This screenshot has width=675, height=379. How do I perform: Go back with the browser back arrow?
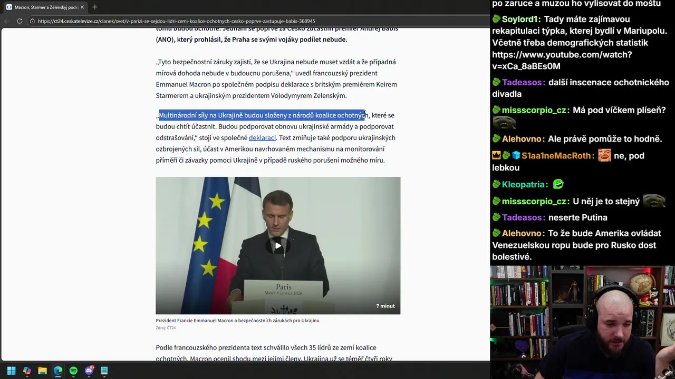tap(6, 21)
